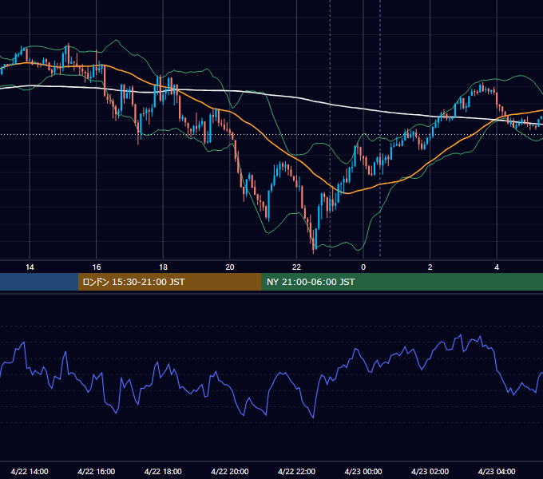Click the NY 21:00-06:00 JST session bar
The width and height of the screenshot is (543, 479).
tap(402, 282)
